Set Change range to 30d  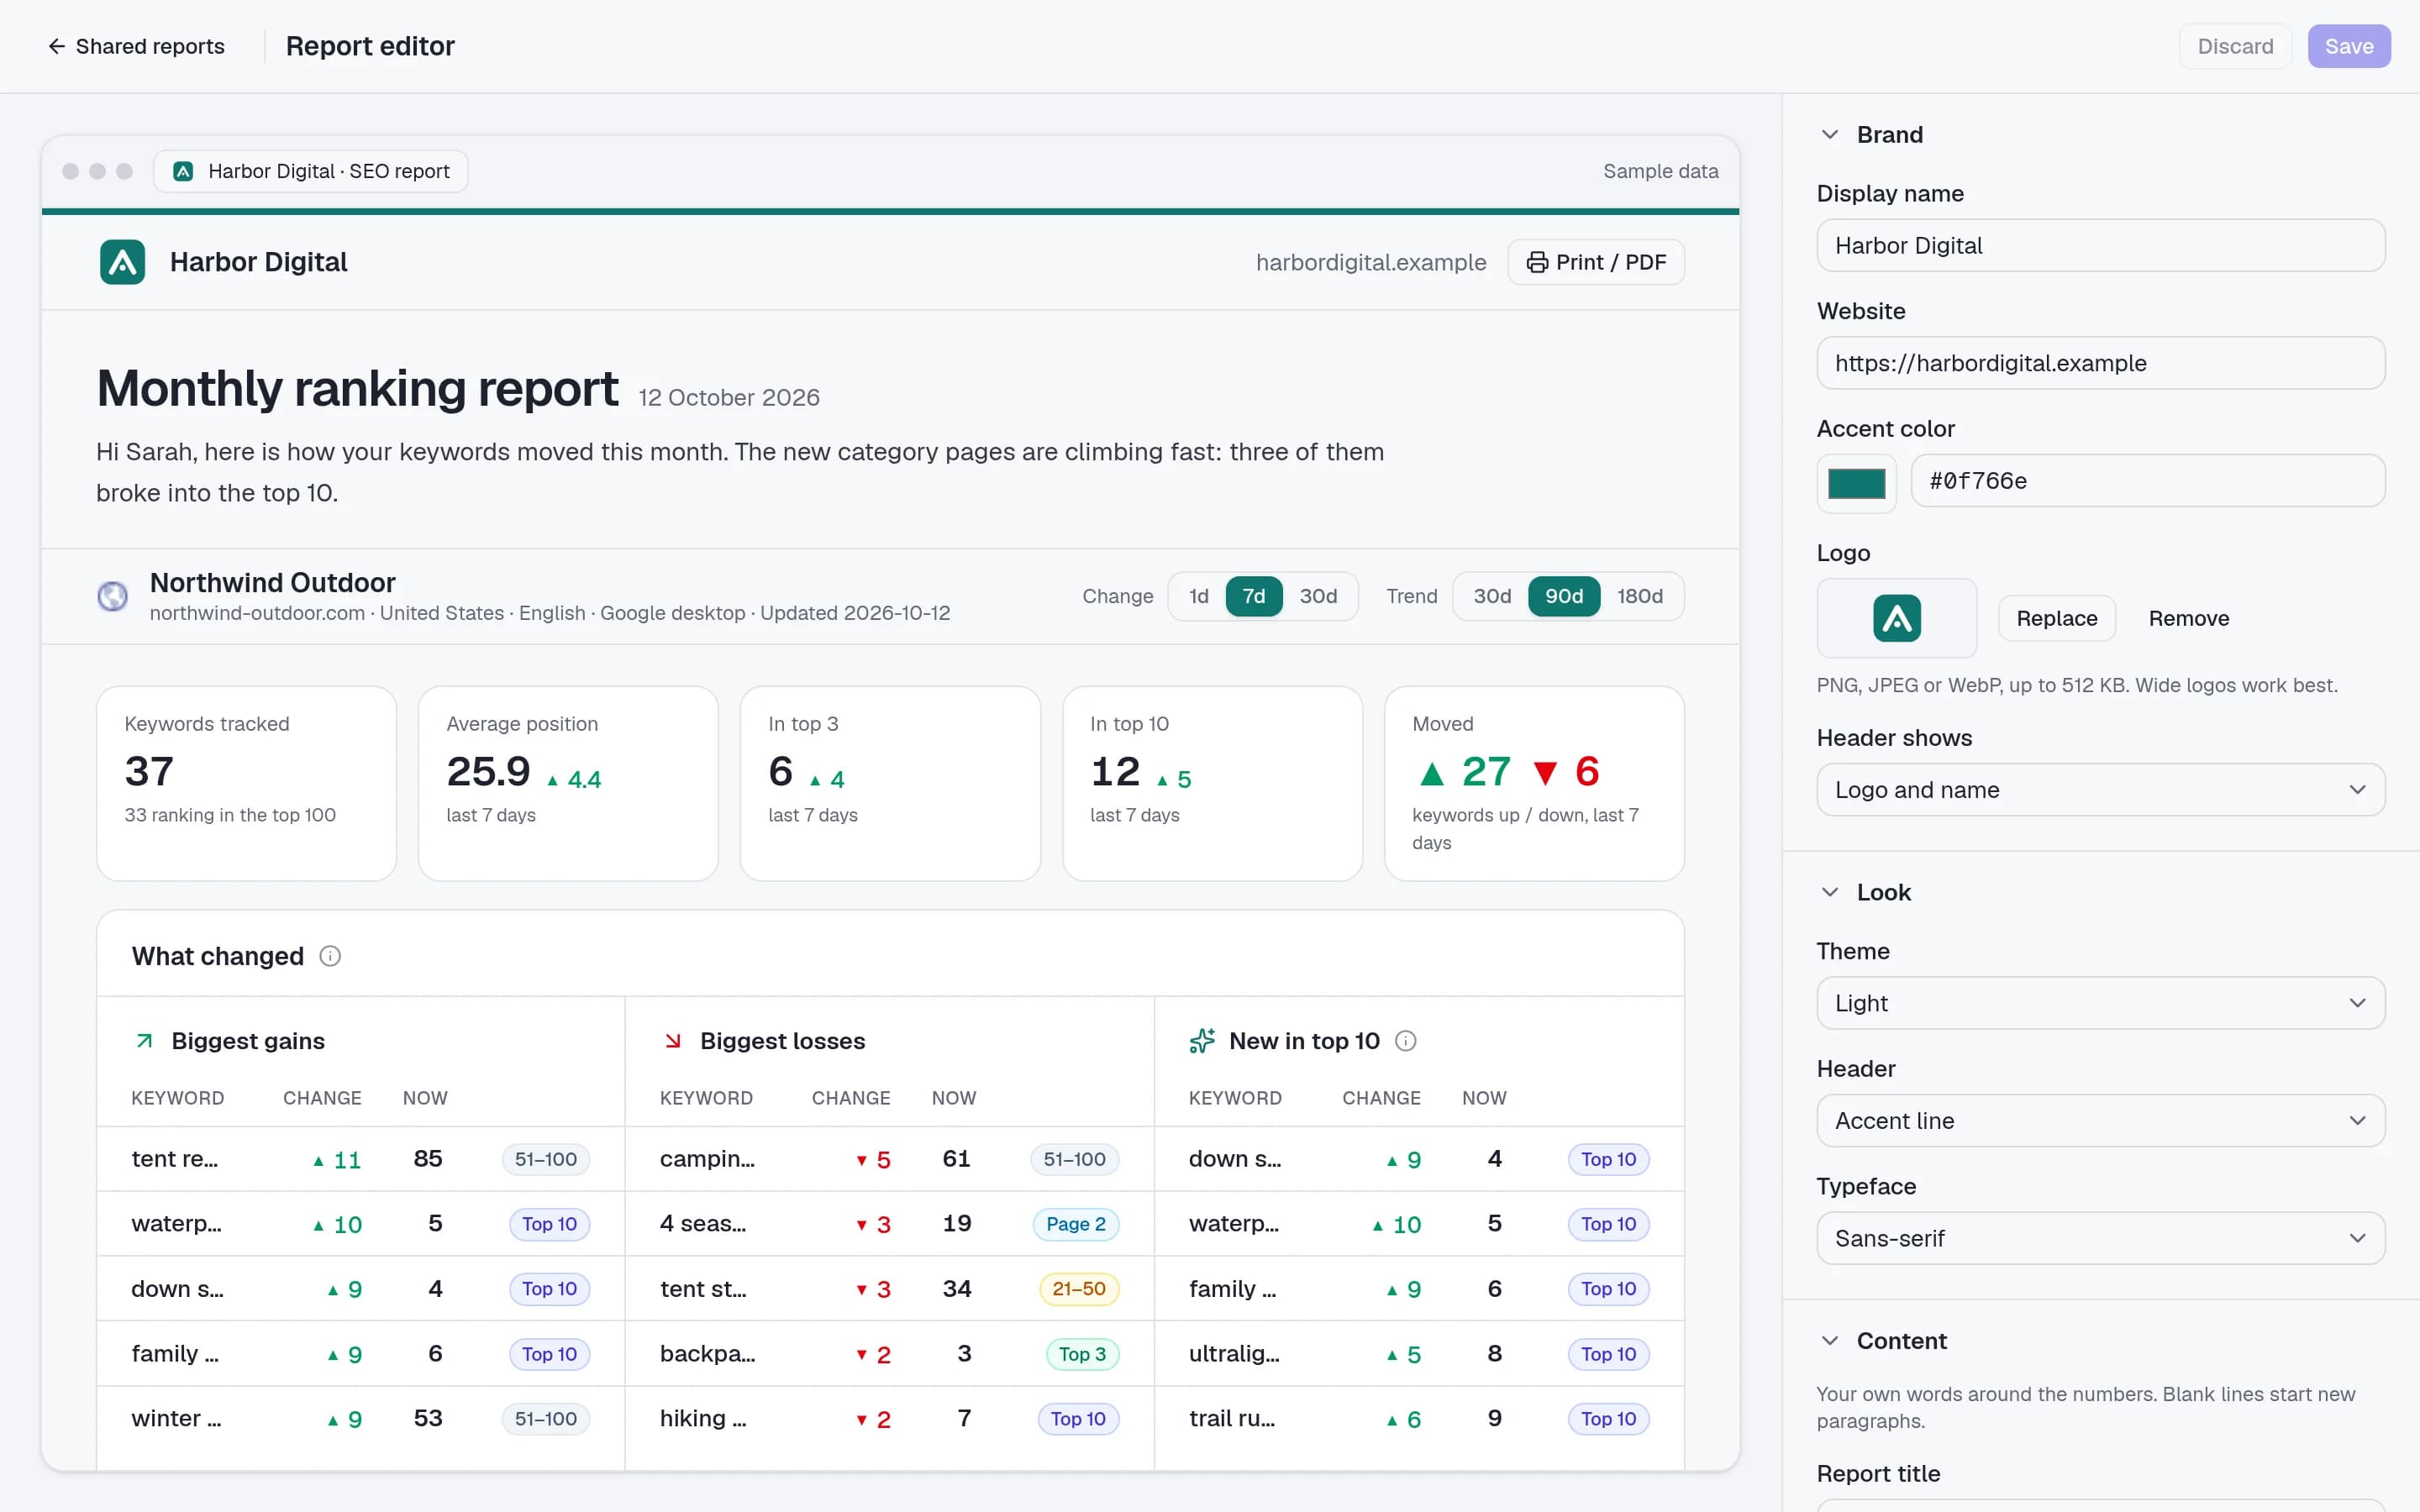1318,596
